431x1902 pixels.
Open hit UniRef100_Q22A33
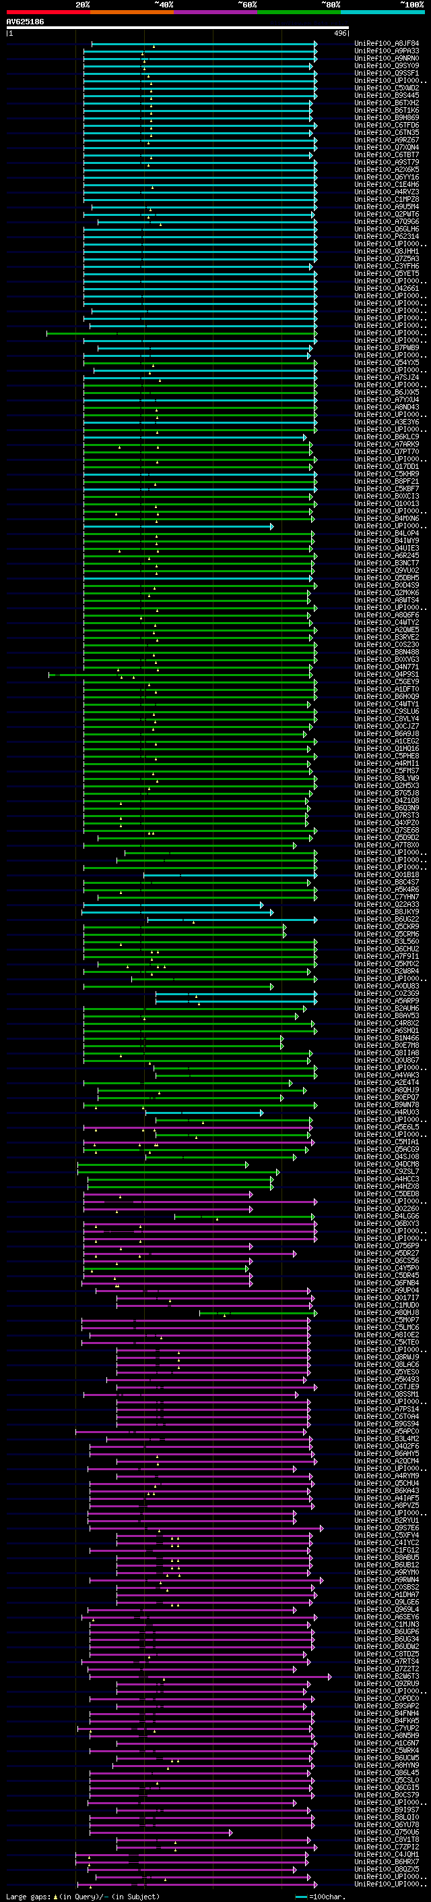[387, 905]
